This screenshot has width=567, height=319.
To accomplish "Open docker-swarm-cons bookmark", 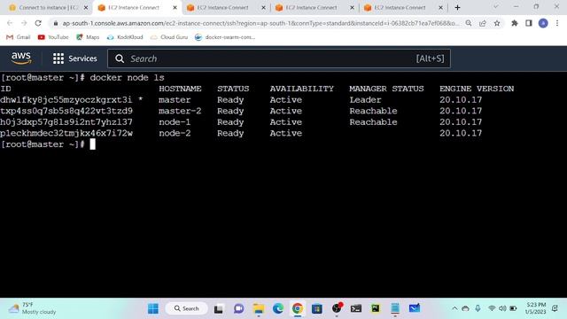I will click(x=225, y=37).
